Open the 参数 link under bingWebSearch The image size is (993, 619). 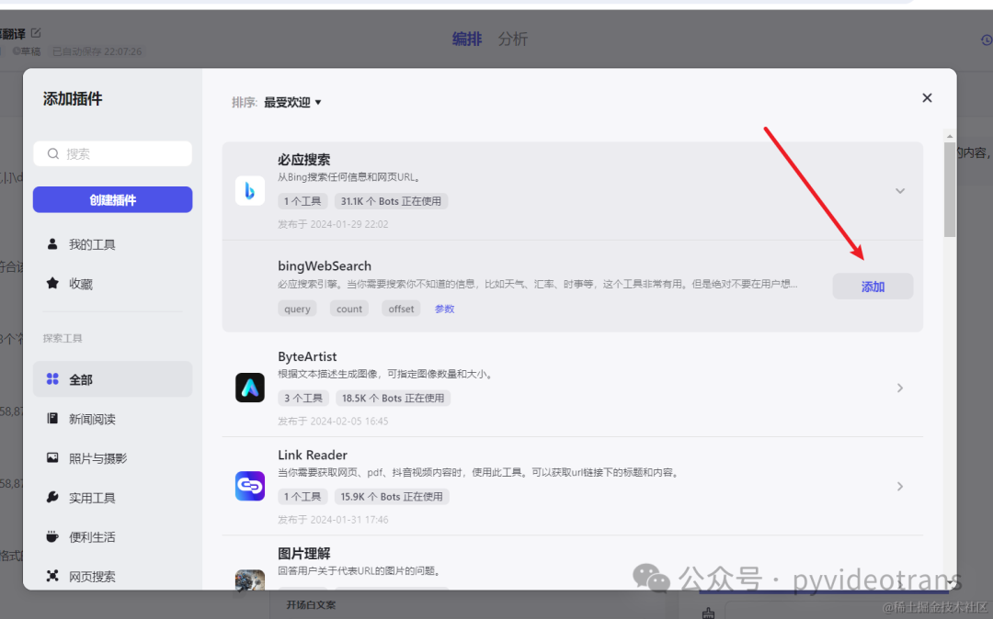point(445,309)
